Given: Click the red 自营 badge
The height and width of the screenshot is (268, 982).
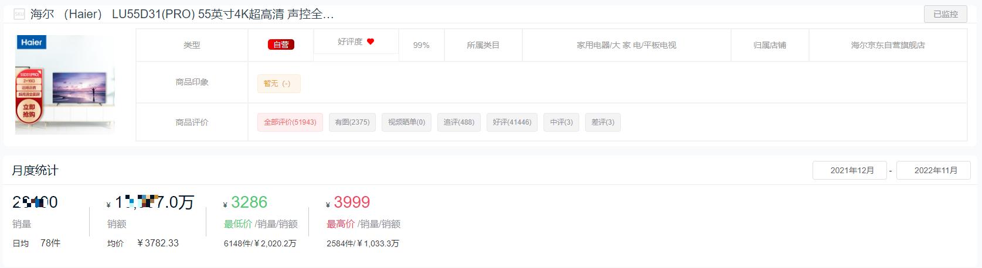Looking at the screenshot, I should [x=281, y=44].
